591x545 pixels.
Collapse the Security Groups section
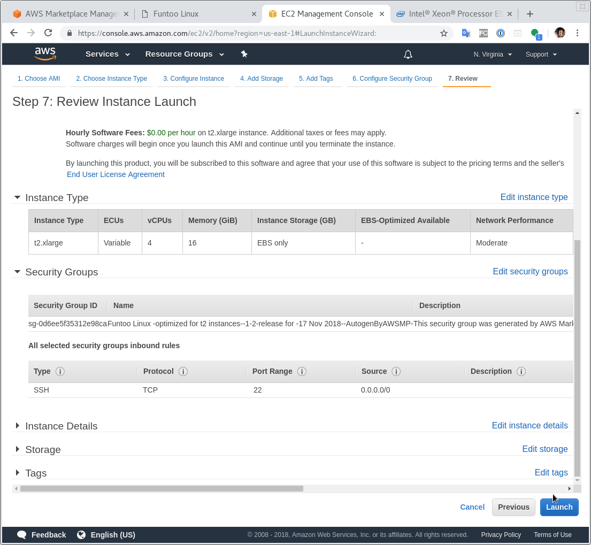pos(17,271)
